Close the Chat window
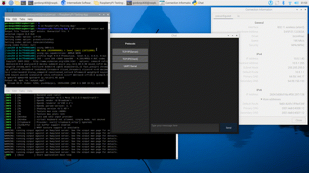The width and height of the screenshot is (309, 173). click(236, 36)
